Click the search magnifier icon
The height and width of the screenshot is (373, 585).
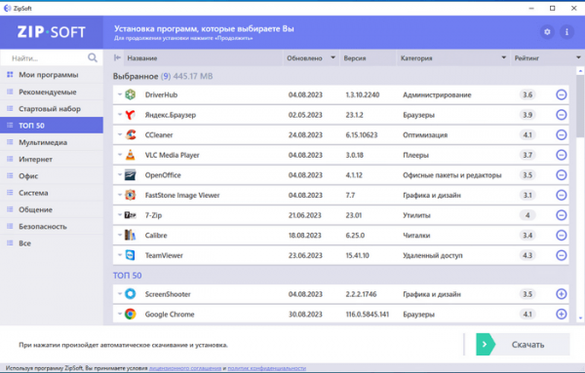pyautogui.click(x=93, y=57)
